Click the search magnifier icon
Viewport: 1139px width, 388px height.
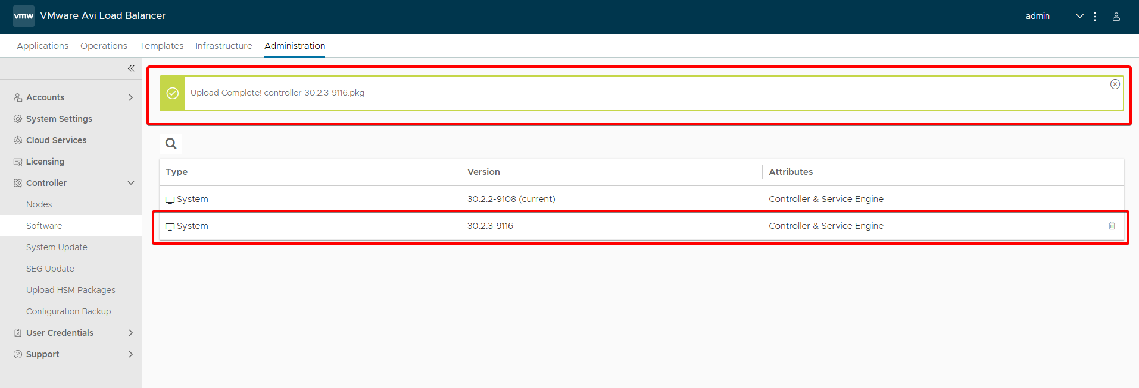point(171,144)
